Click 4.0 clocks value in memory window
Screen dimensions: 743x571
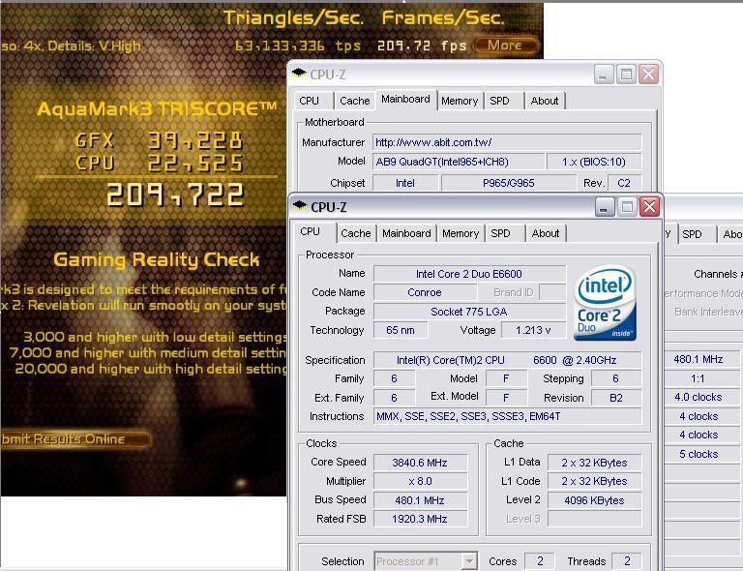(701, 397)
